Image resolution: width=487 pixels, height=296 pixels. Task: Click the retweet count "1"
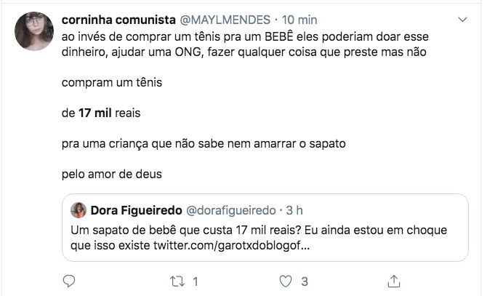[x=196, y=280]
